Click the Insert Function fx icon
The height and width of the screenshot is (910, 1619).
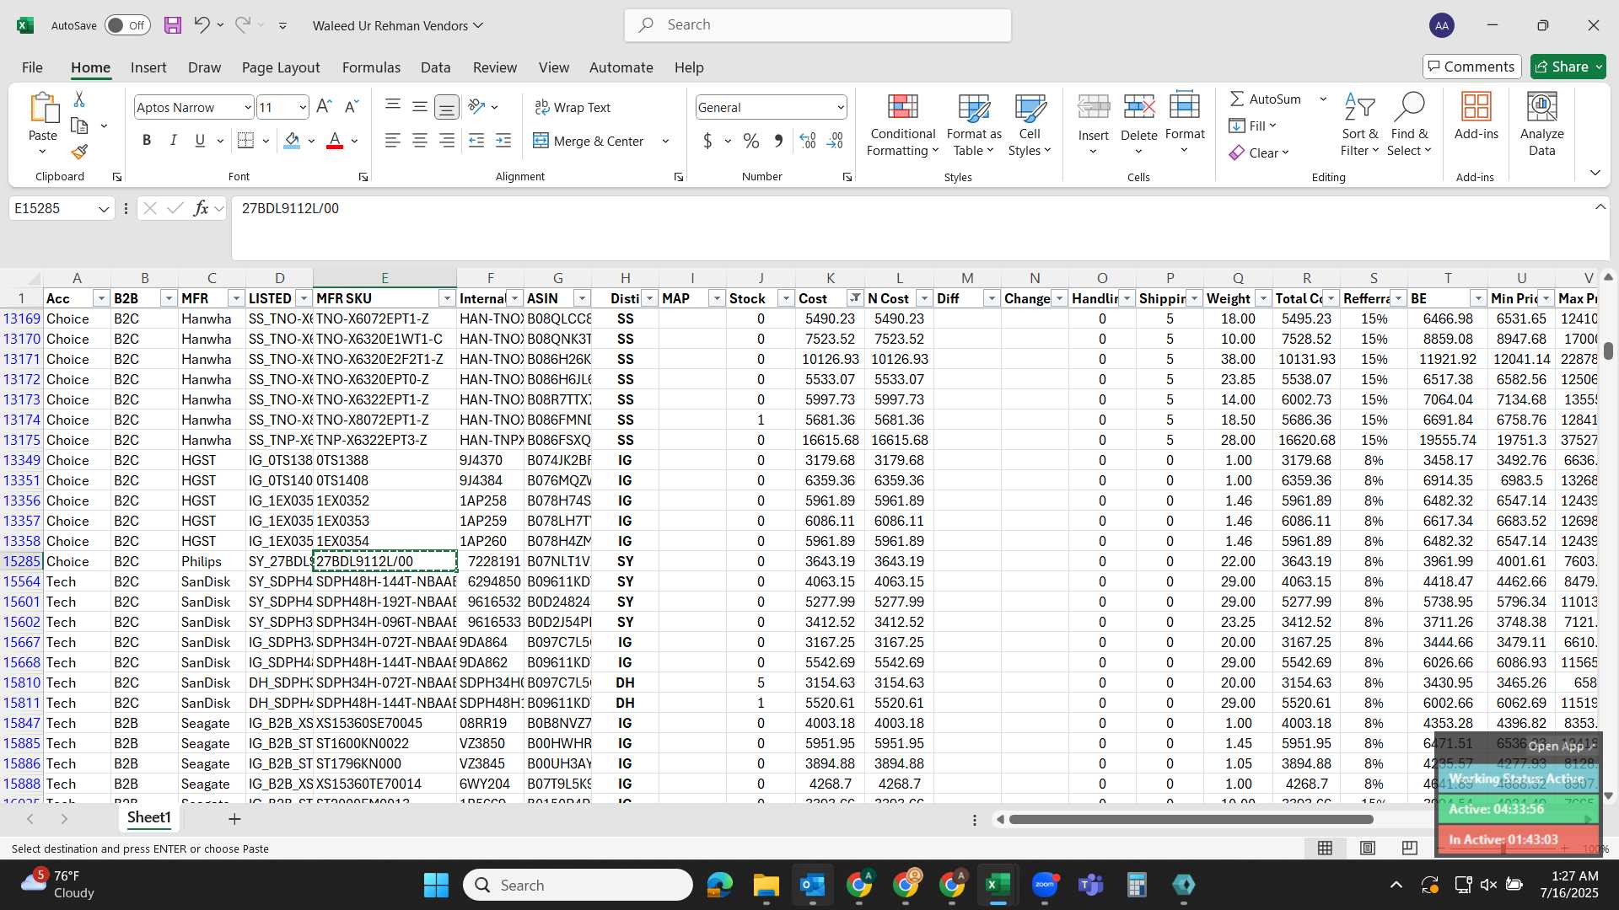pos(201,208)
